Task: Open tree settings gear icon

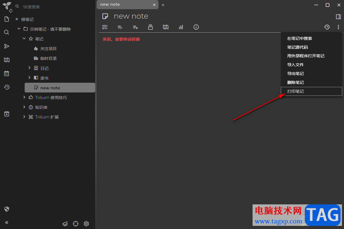Action: pos(86,224)
